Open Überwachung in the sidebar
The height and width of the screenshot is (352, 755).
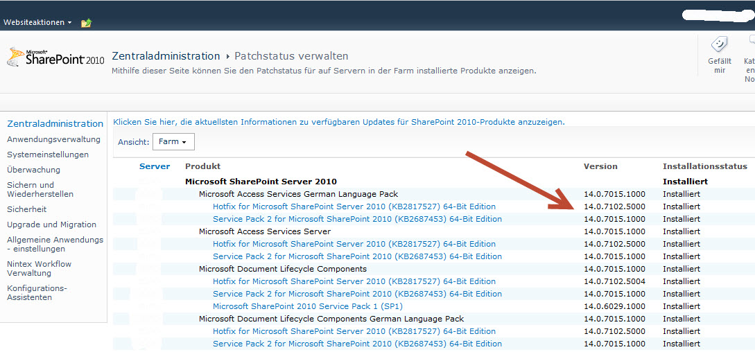pyautogui.click(x=33, y=170)
